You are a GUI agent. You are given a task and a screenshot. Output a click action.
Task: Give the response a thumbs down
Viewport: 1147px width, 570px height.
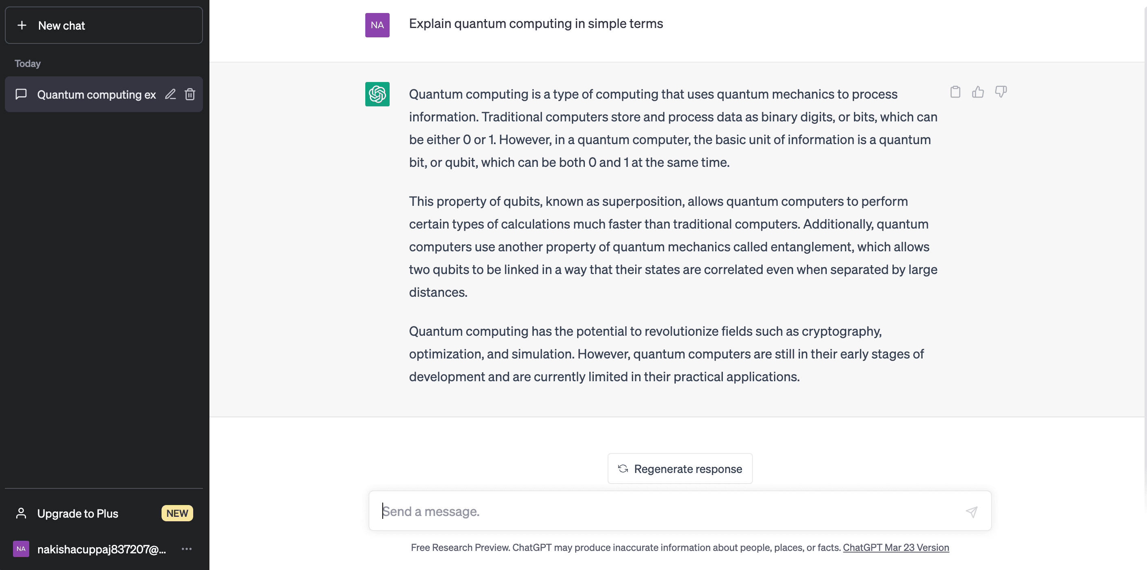[1000, 92]
